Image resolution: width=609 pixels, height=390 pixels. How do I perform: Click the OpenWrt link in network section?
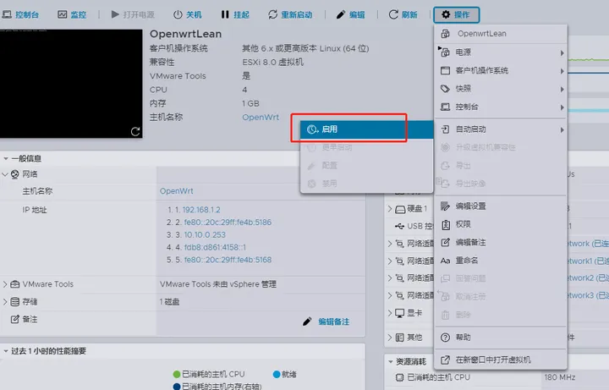176,191
